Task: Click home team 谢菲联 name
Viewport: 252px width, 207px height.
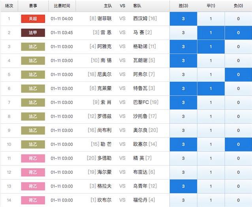Action: pos(104,19)
